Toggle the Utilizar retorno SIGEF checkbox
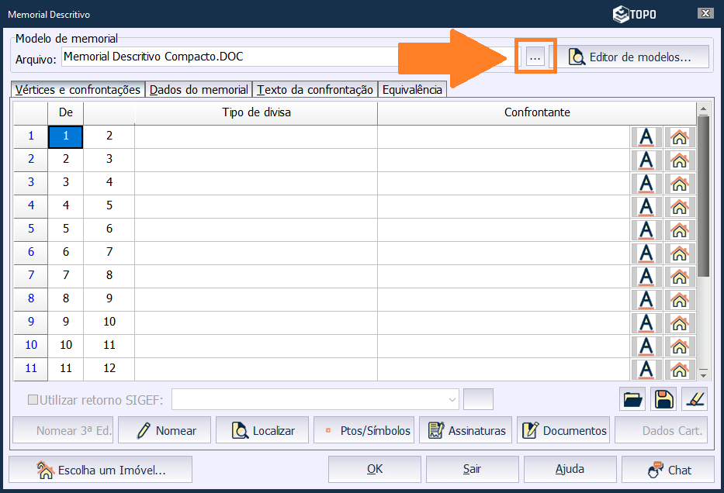 33,400
